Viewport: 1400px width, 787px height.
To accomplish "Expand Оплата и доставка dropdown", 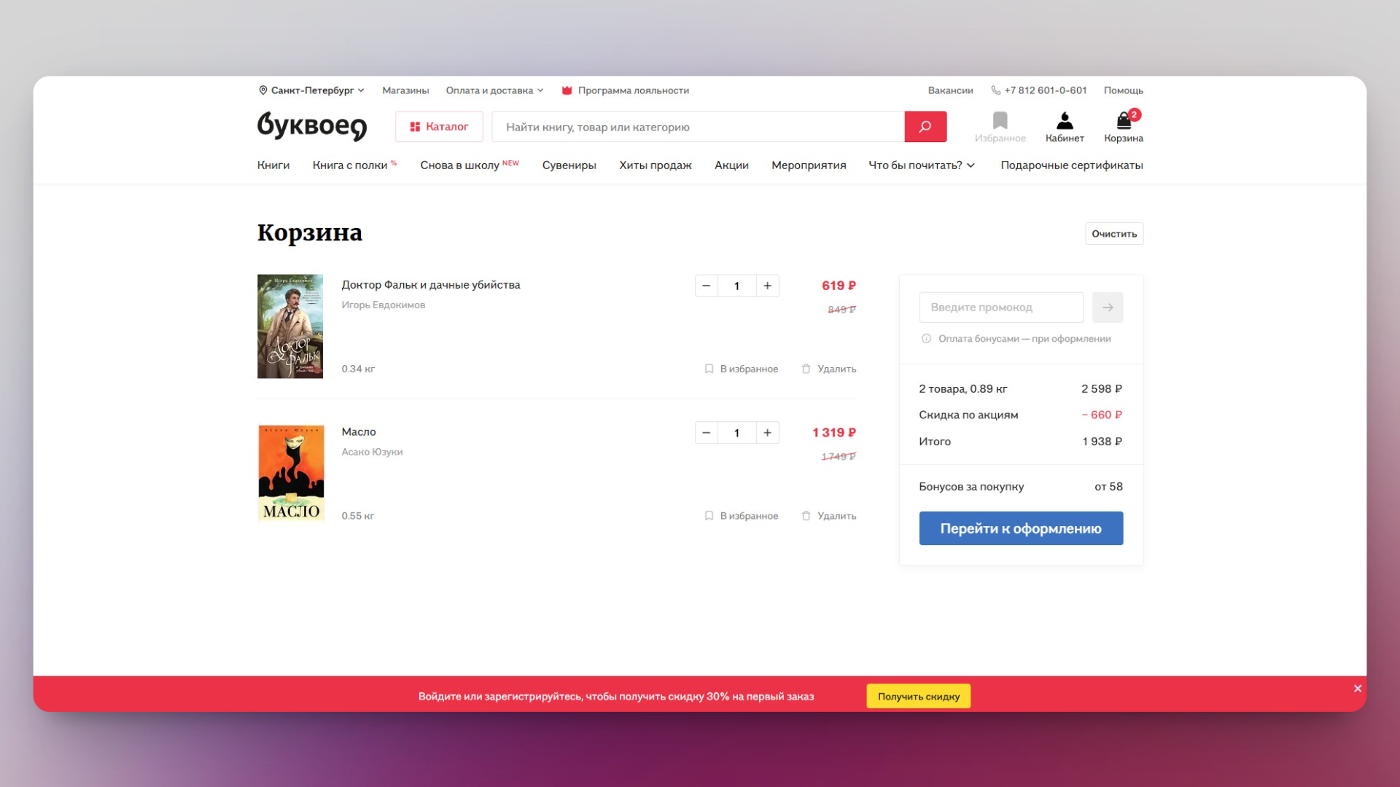I will click(x=494, y=90).
